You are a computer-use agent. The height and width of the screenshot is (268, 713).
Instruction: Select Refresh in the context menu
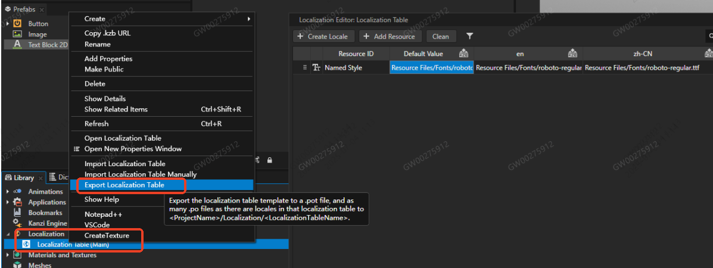pyautogui.click(x=96, y=124)
